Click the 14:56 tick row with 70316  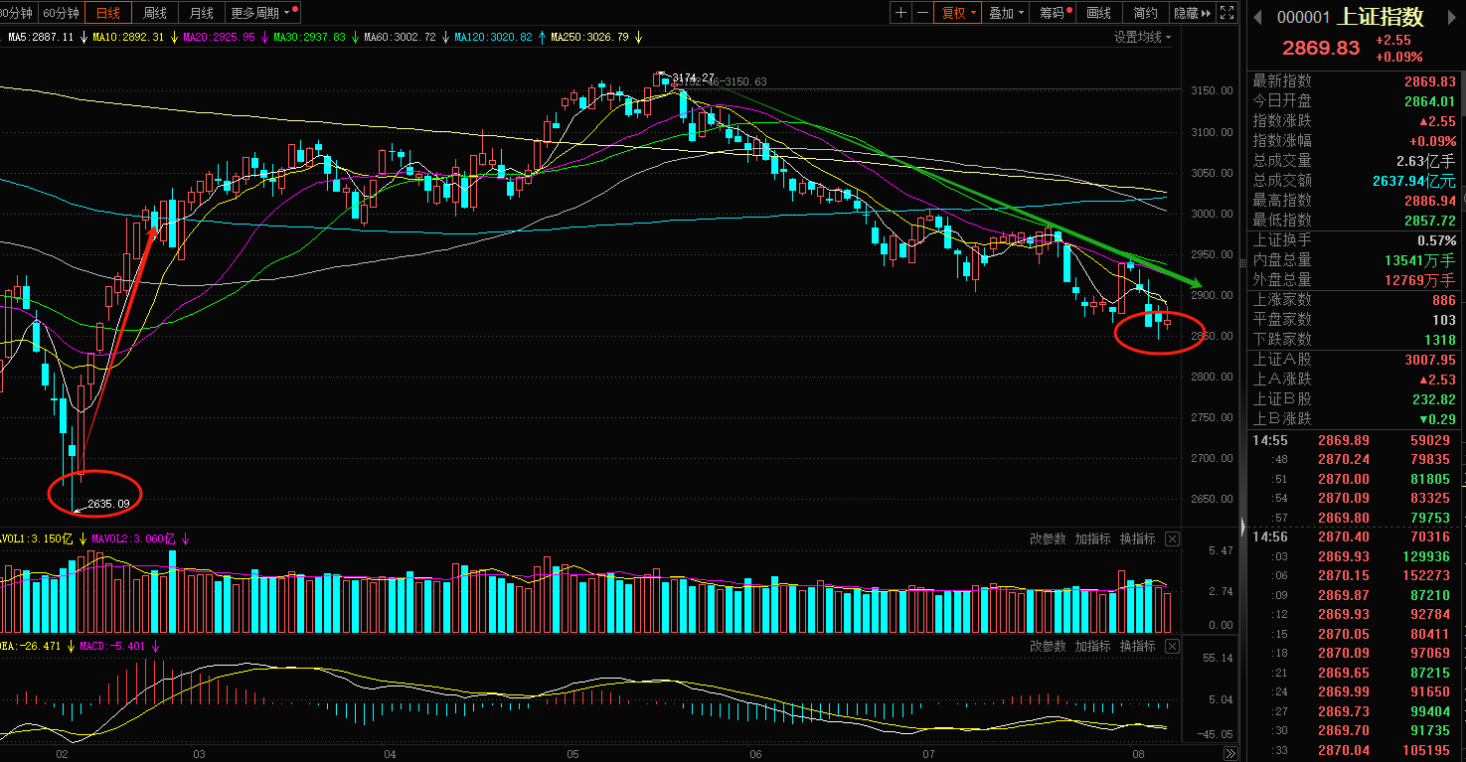[1356, 537]
